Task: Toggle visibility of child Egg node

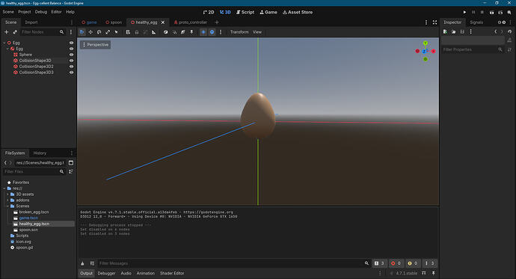Action: [x=71, y=49]
